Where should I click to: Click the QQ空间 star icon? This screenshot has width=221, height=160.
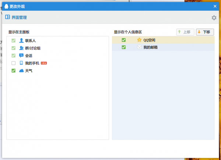(139, 40)
